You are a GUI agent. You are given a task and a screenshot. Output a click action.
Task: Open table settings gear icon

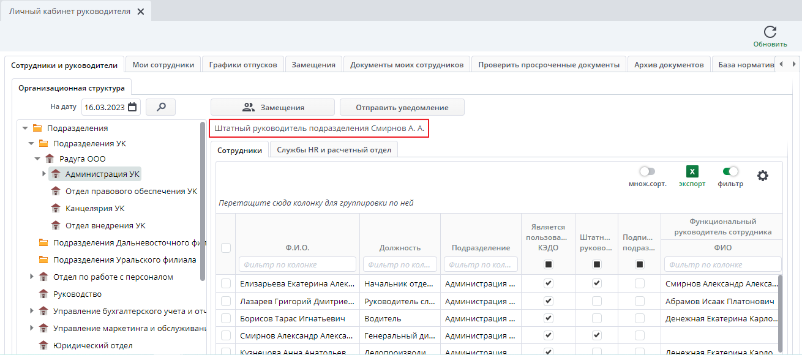pos(763,176)
